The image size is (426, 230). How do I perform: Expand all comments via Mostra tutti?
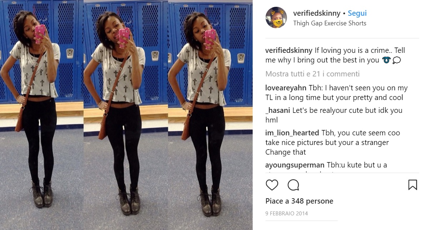[312, 74]
